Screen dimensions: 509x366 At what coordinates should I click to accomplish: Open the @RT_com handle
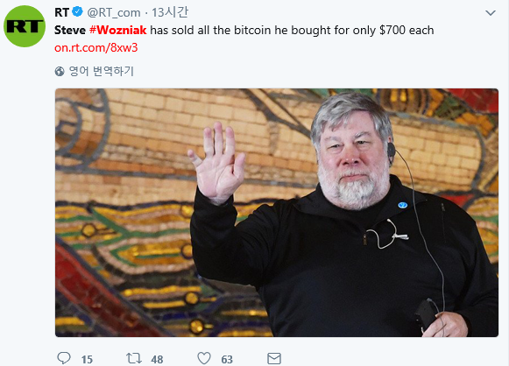114,12
